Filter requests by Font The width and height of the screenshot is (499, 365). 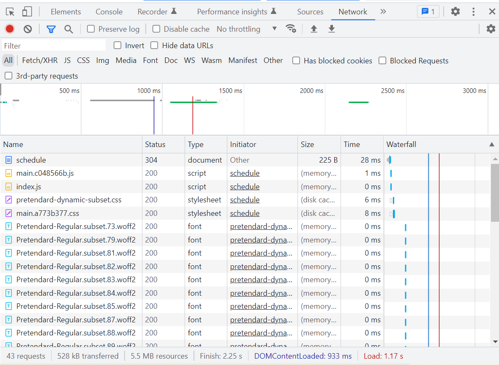150,60
